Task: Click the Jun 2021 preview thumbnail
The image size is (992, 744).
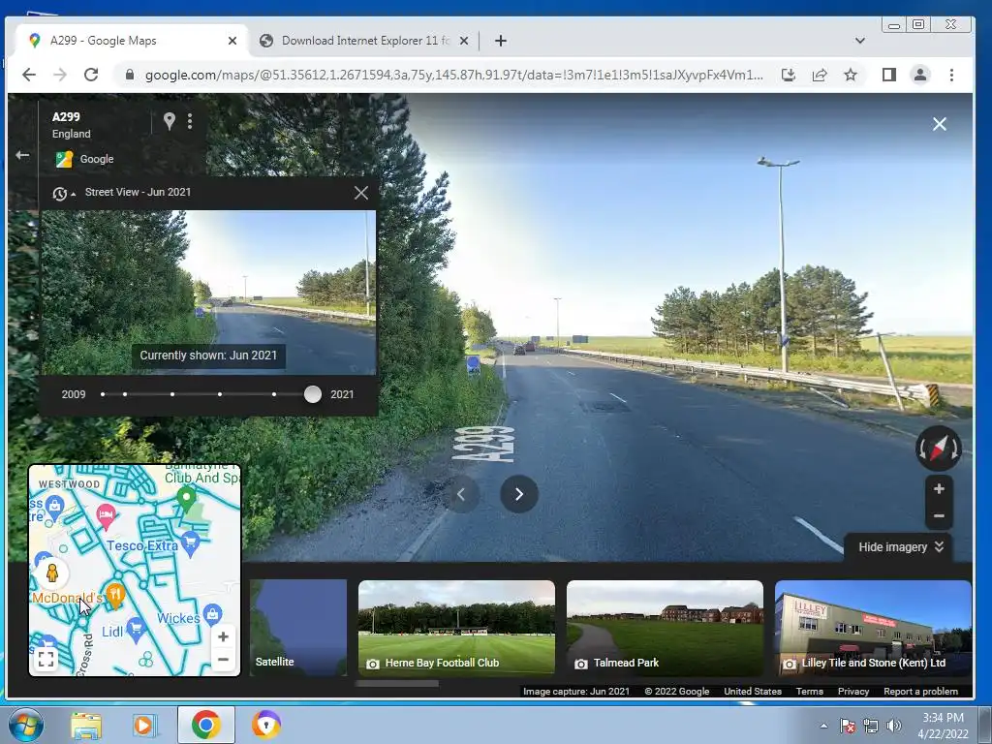Action: click(x=209, y=293)
